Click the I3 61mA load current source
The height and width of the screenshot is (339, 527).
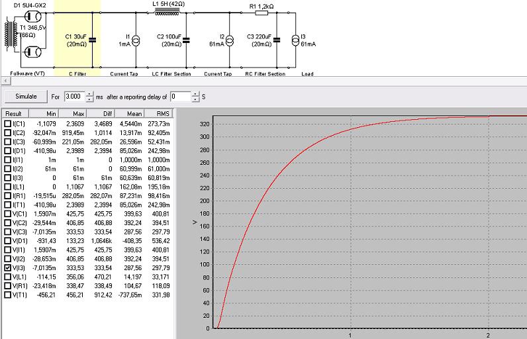coord(295,40)
